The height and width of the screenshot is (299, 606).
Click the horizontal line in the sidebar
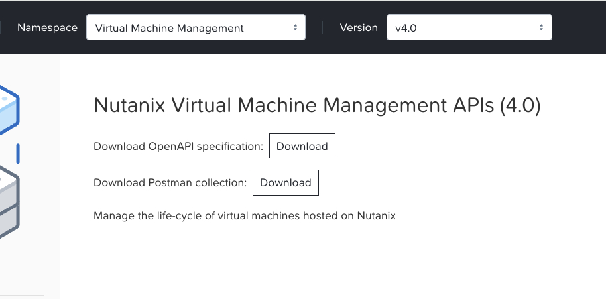click(x=21, y=296)
